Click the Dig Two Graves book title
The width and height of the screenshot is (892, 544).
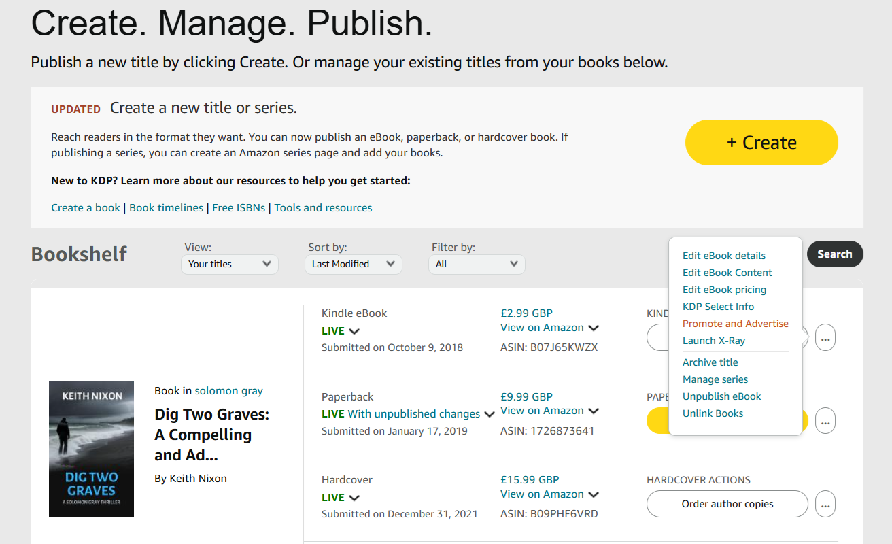(x=211, y=435)
